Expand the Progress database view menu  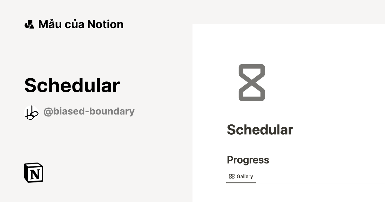241,176
